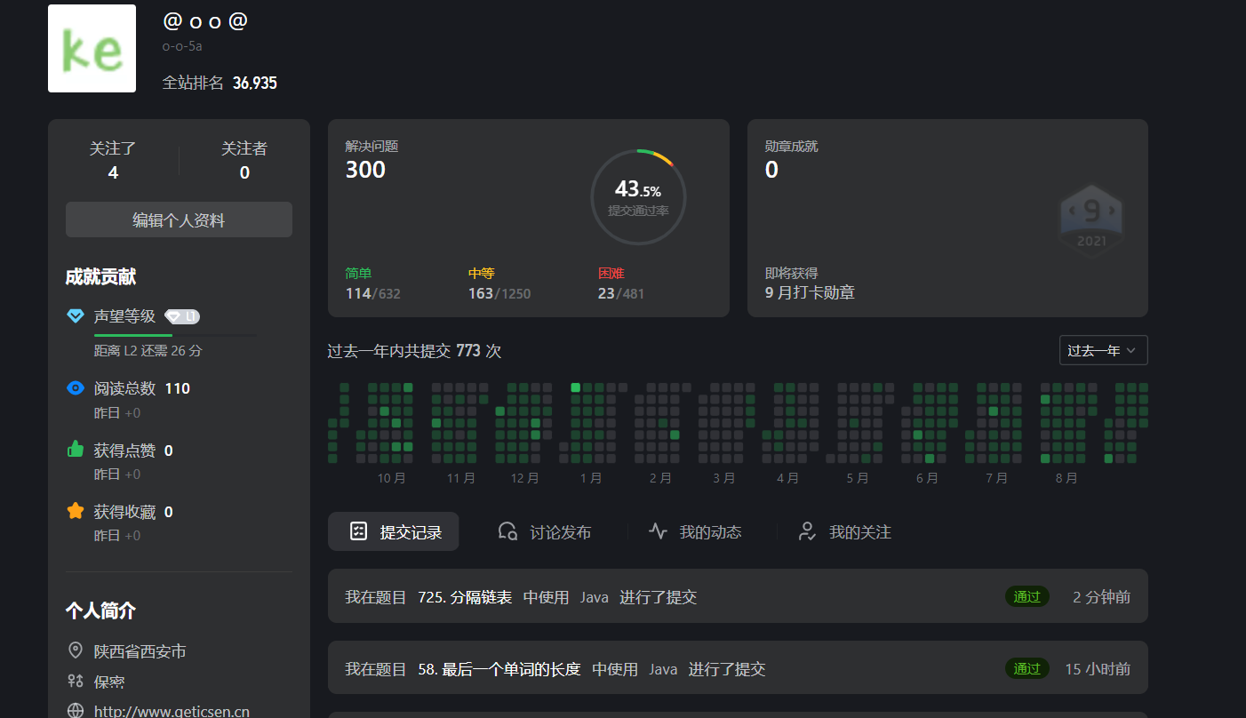The image size is (1246, 718).
Task: Click the activity pulse icon
Action: (x=658, y=531)
